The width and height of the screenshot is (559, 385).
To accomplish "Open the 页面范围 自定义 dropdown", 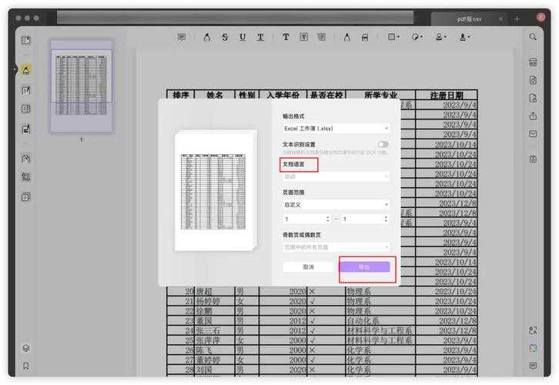I will [336, 205].
